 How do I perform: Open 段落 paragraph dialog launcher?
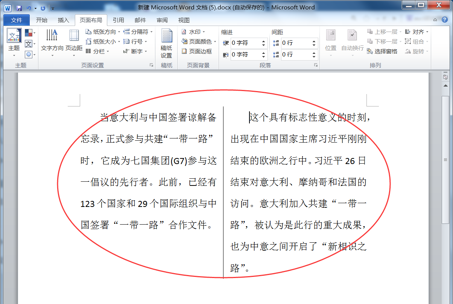click(x=316, y=65)
